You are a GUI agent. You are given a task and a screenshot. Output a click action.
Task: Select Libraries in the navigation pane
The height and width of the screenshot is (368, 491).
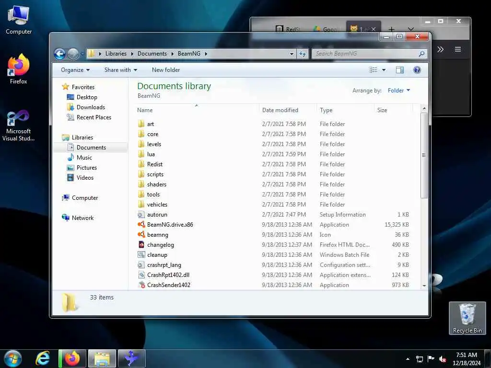(82, 138)
